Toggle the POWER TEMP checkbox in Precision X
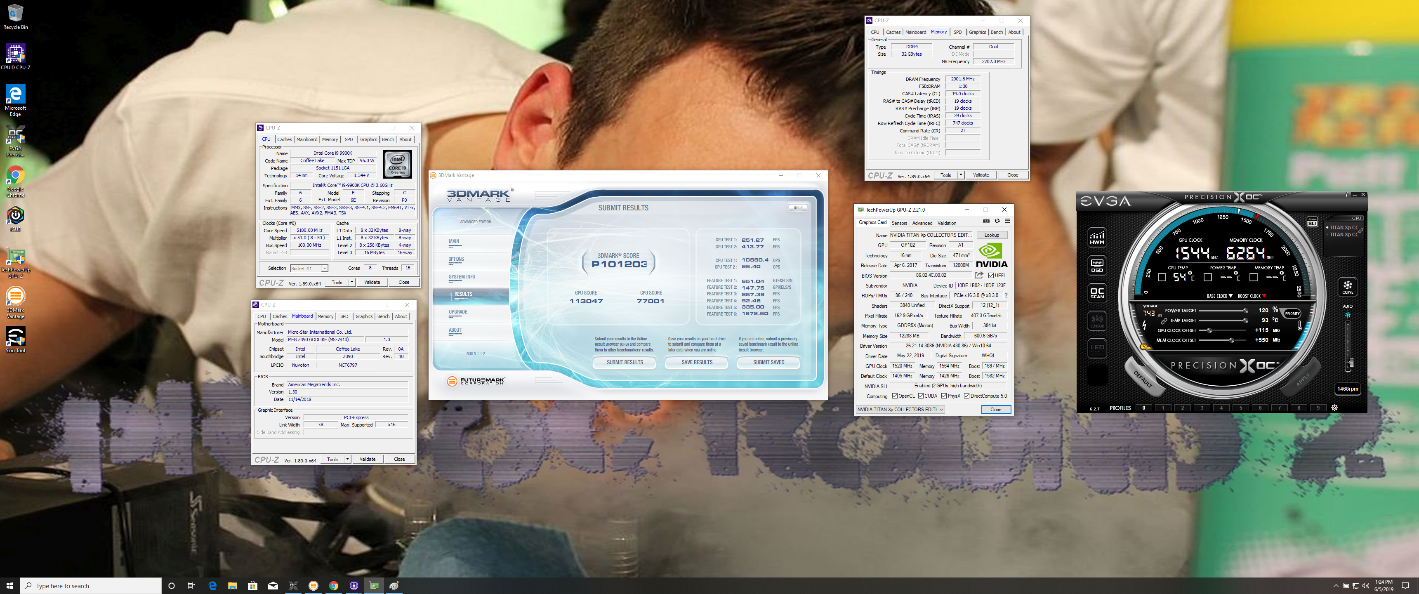The height and width of the screenshot is (594, 1419). point(1207,277)
